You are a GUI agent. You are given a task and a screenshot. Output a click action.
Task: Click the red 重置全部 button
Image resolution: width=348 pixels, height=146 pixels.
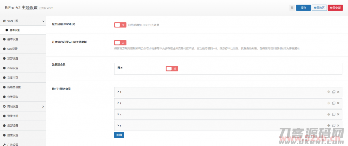pos(335,8)
